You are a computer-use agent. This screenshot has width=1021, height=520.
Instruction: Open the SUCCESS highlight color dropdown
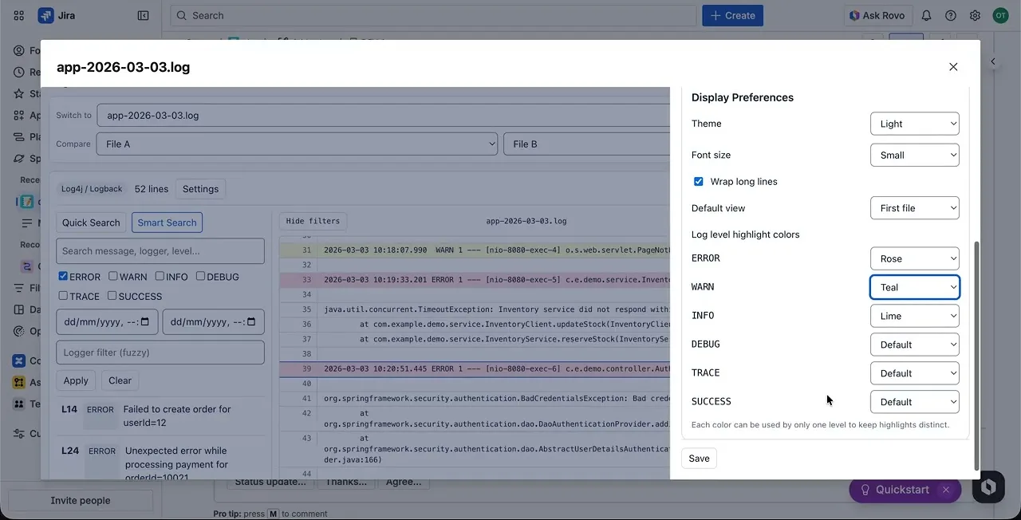pos(914,402)
